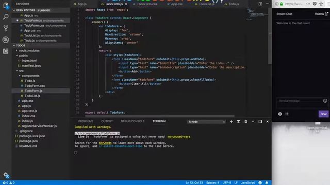Click the code minimap preview

coord(257,14)
